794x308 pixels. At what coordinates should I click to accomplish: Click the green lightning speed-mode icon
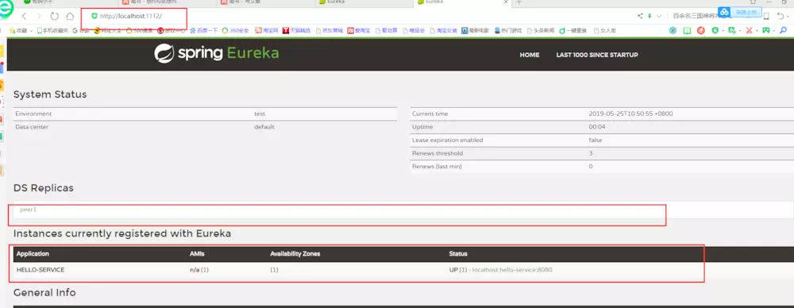649,16
